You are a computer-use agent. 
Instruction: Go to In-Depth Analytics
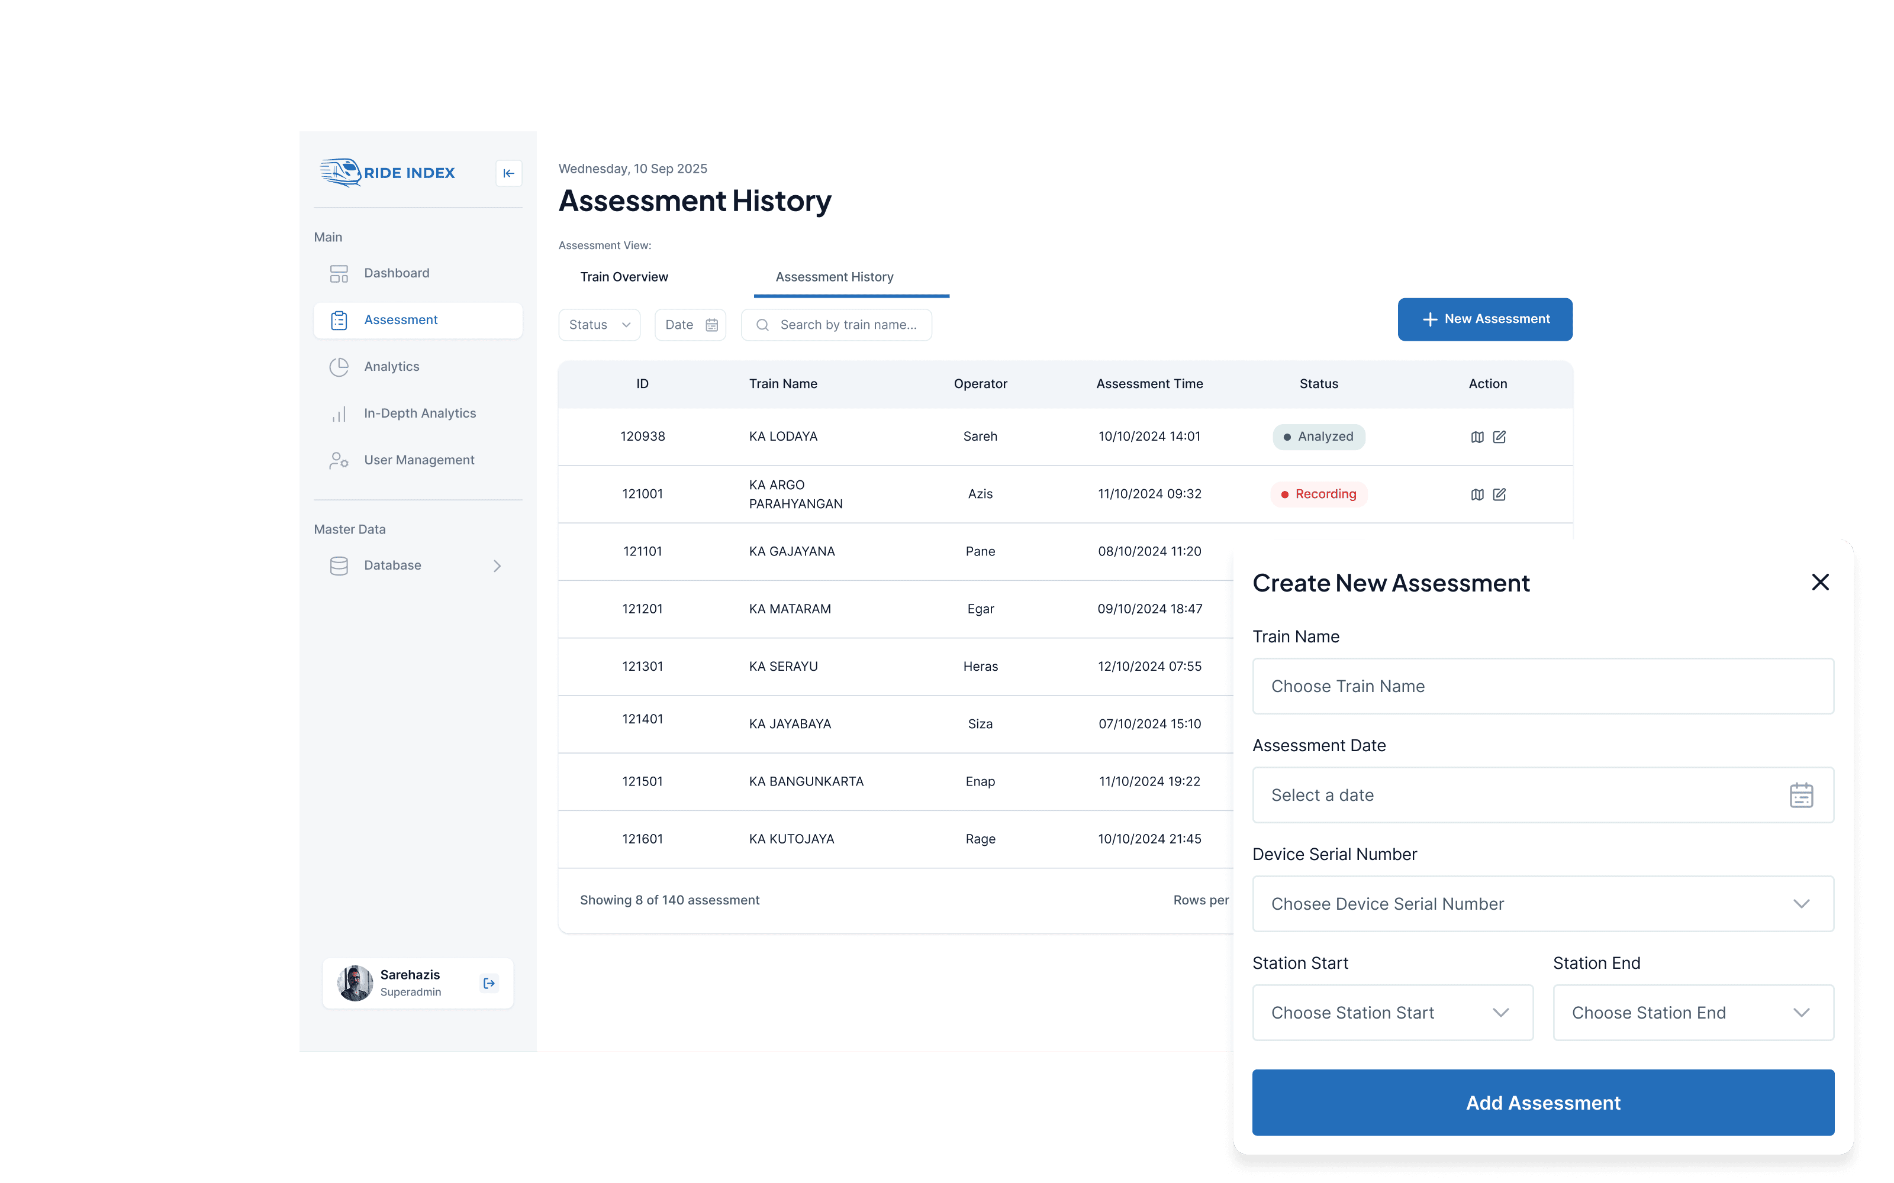coord(418,413)
